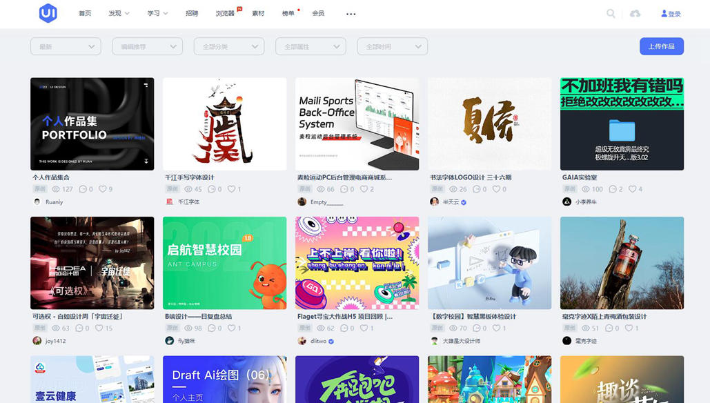
Task: Click the verified badge next to 半天云
Action: (464, 202)
